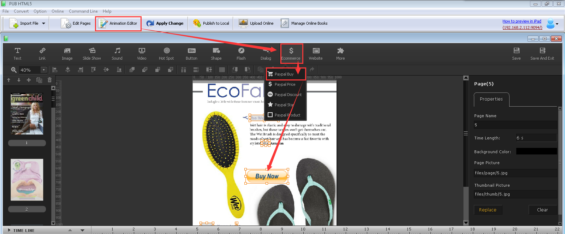565x234 pixels.
Task: Insert a Link element
Action: pos(42,54)
